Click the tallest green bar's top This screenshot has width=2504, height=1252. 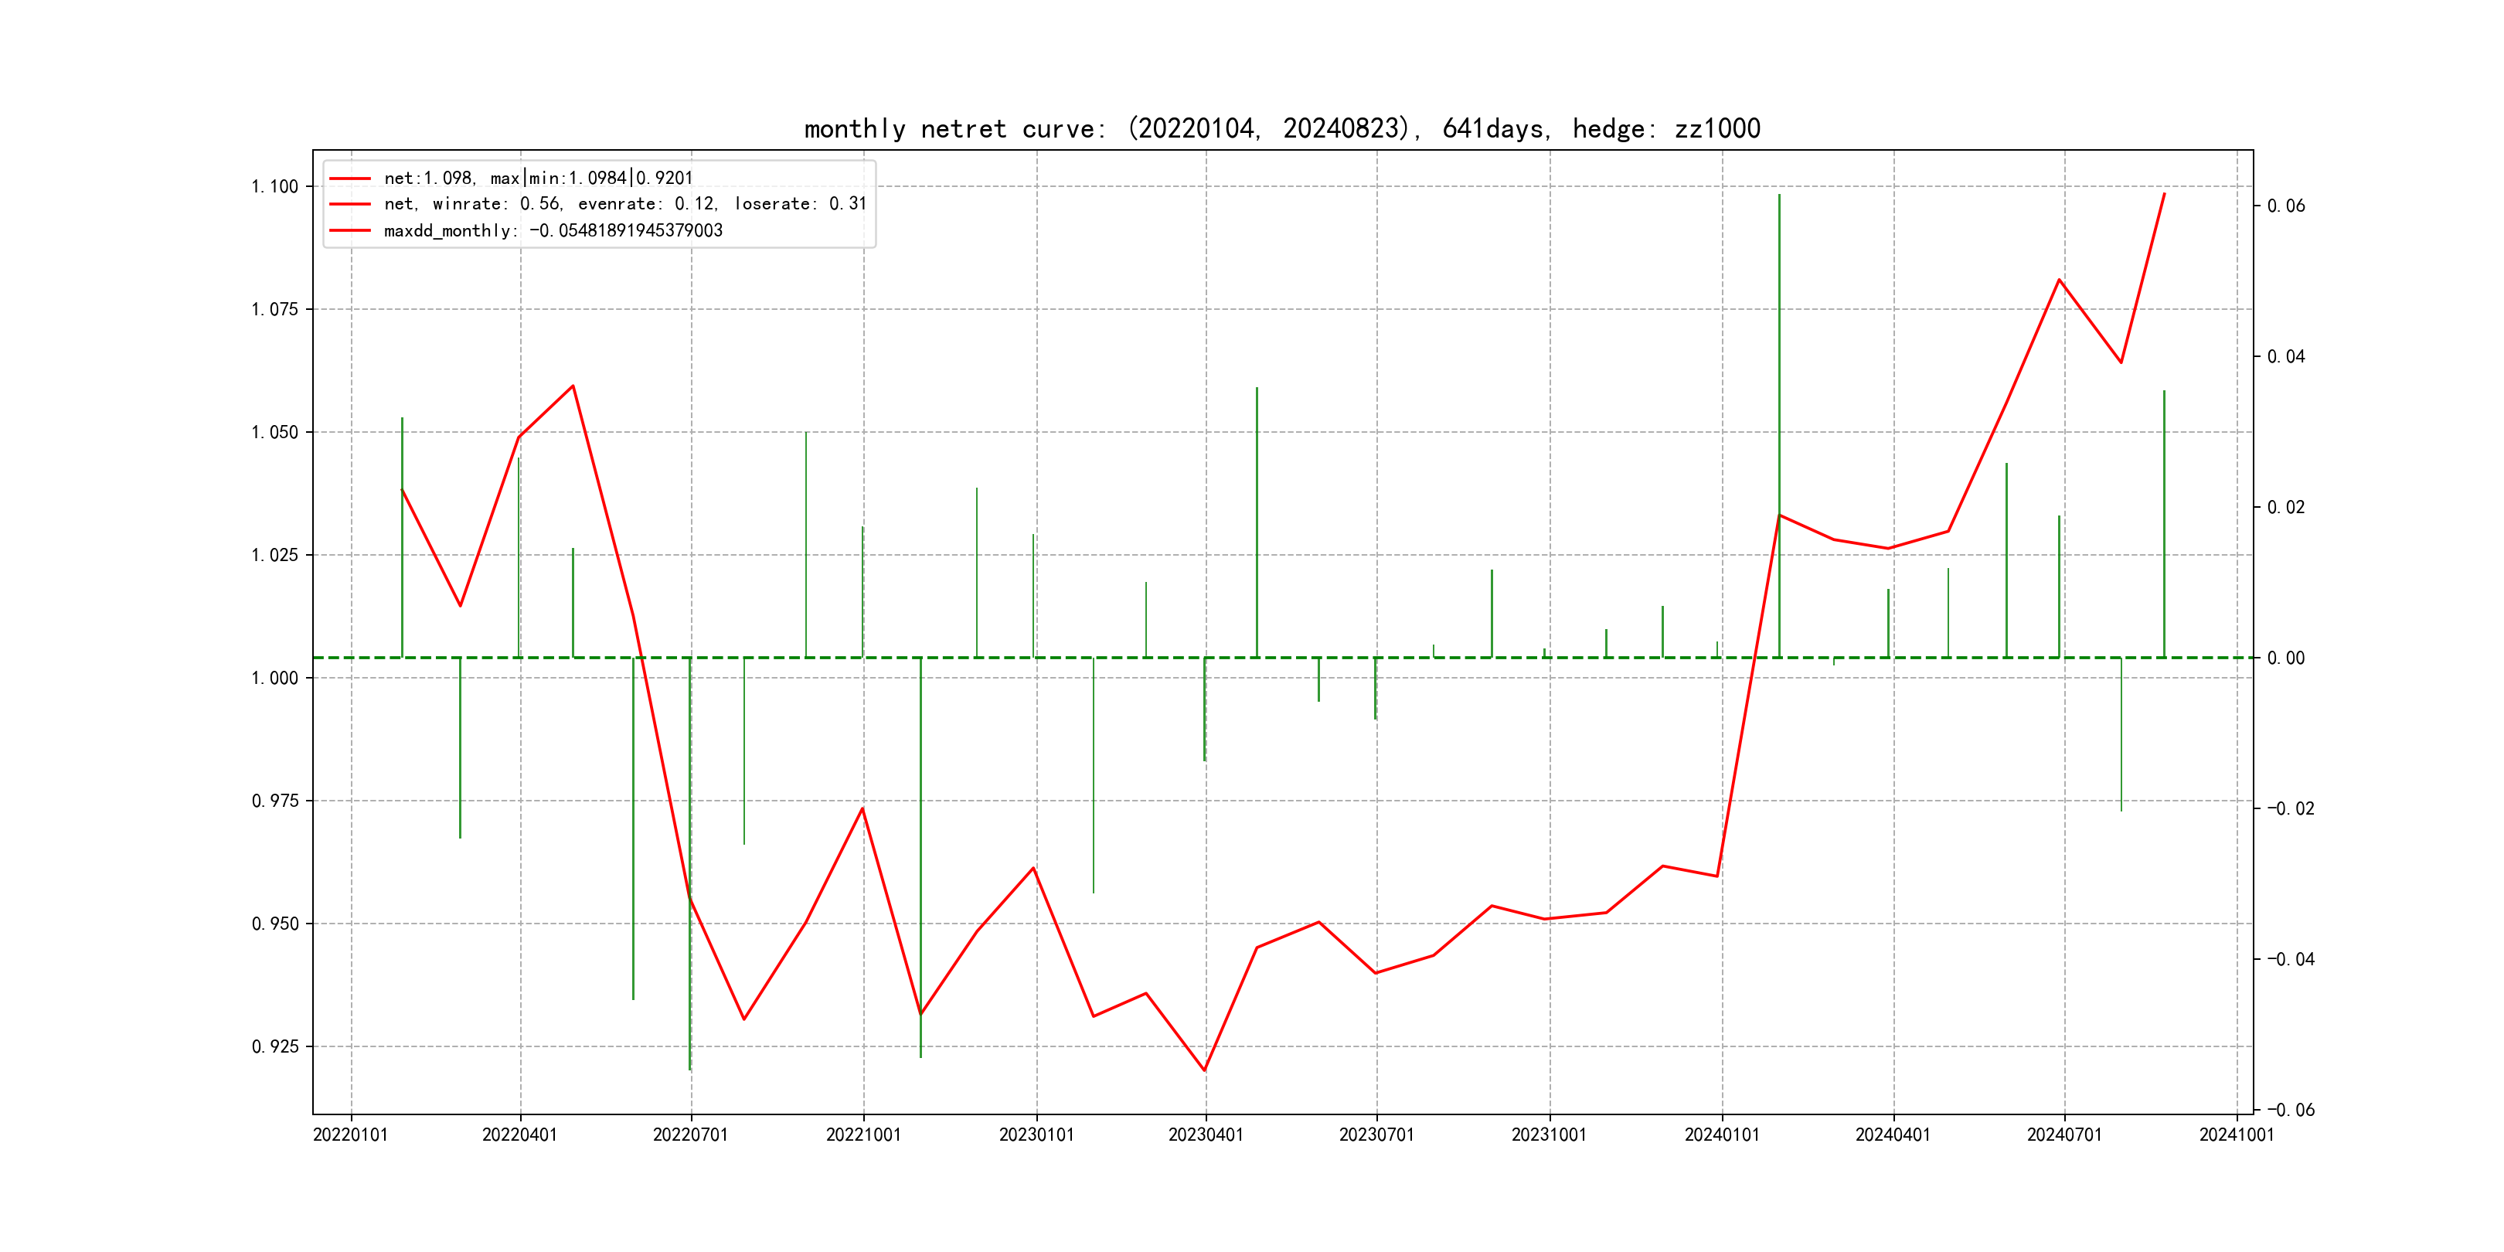click(1779, 196)
